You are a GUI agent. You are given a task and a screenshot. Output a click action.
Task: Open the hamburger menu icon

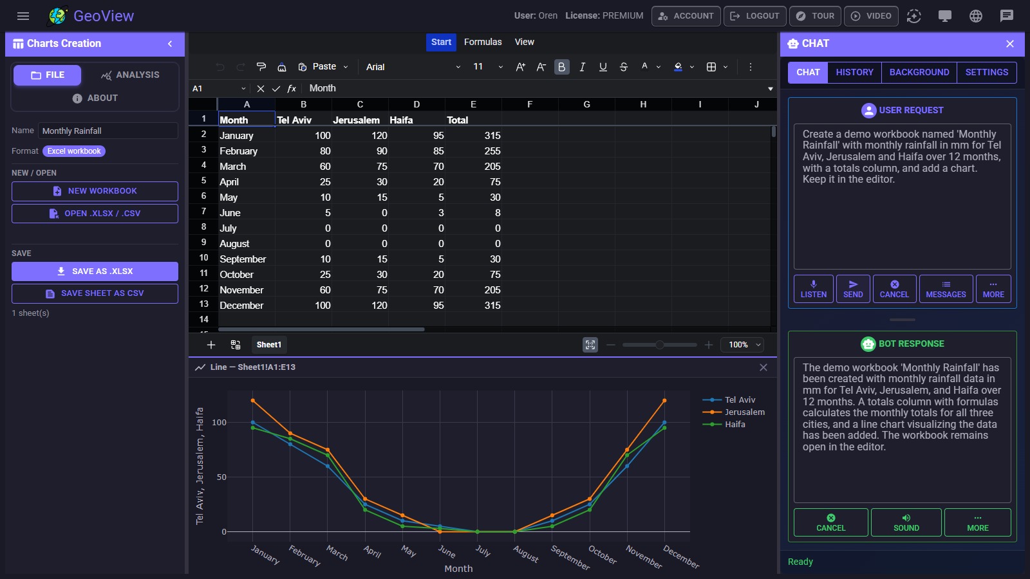23,16
